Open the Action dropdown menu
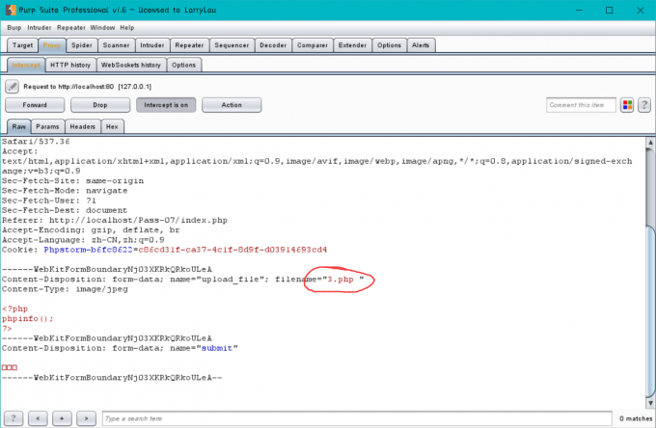Image resolution: width=656 pixels, height=428 pixels. tap(231, 105)
